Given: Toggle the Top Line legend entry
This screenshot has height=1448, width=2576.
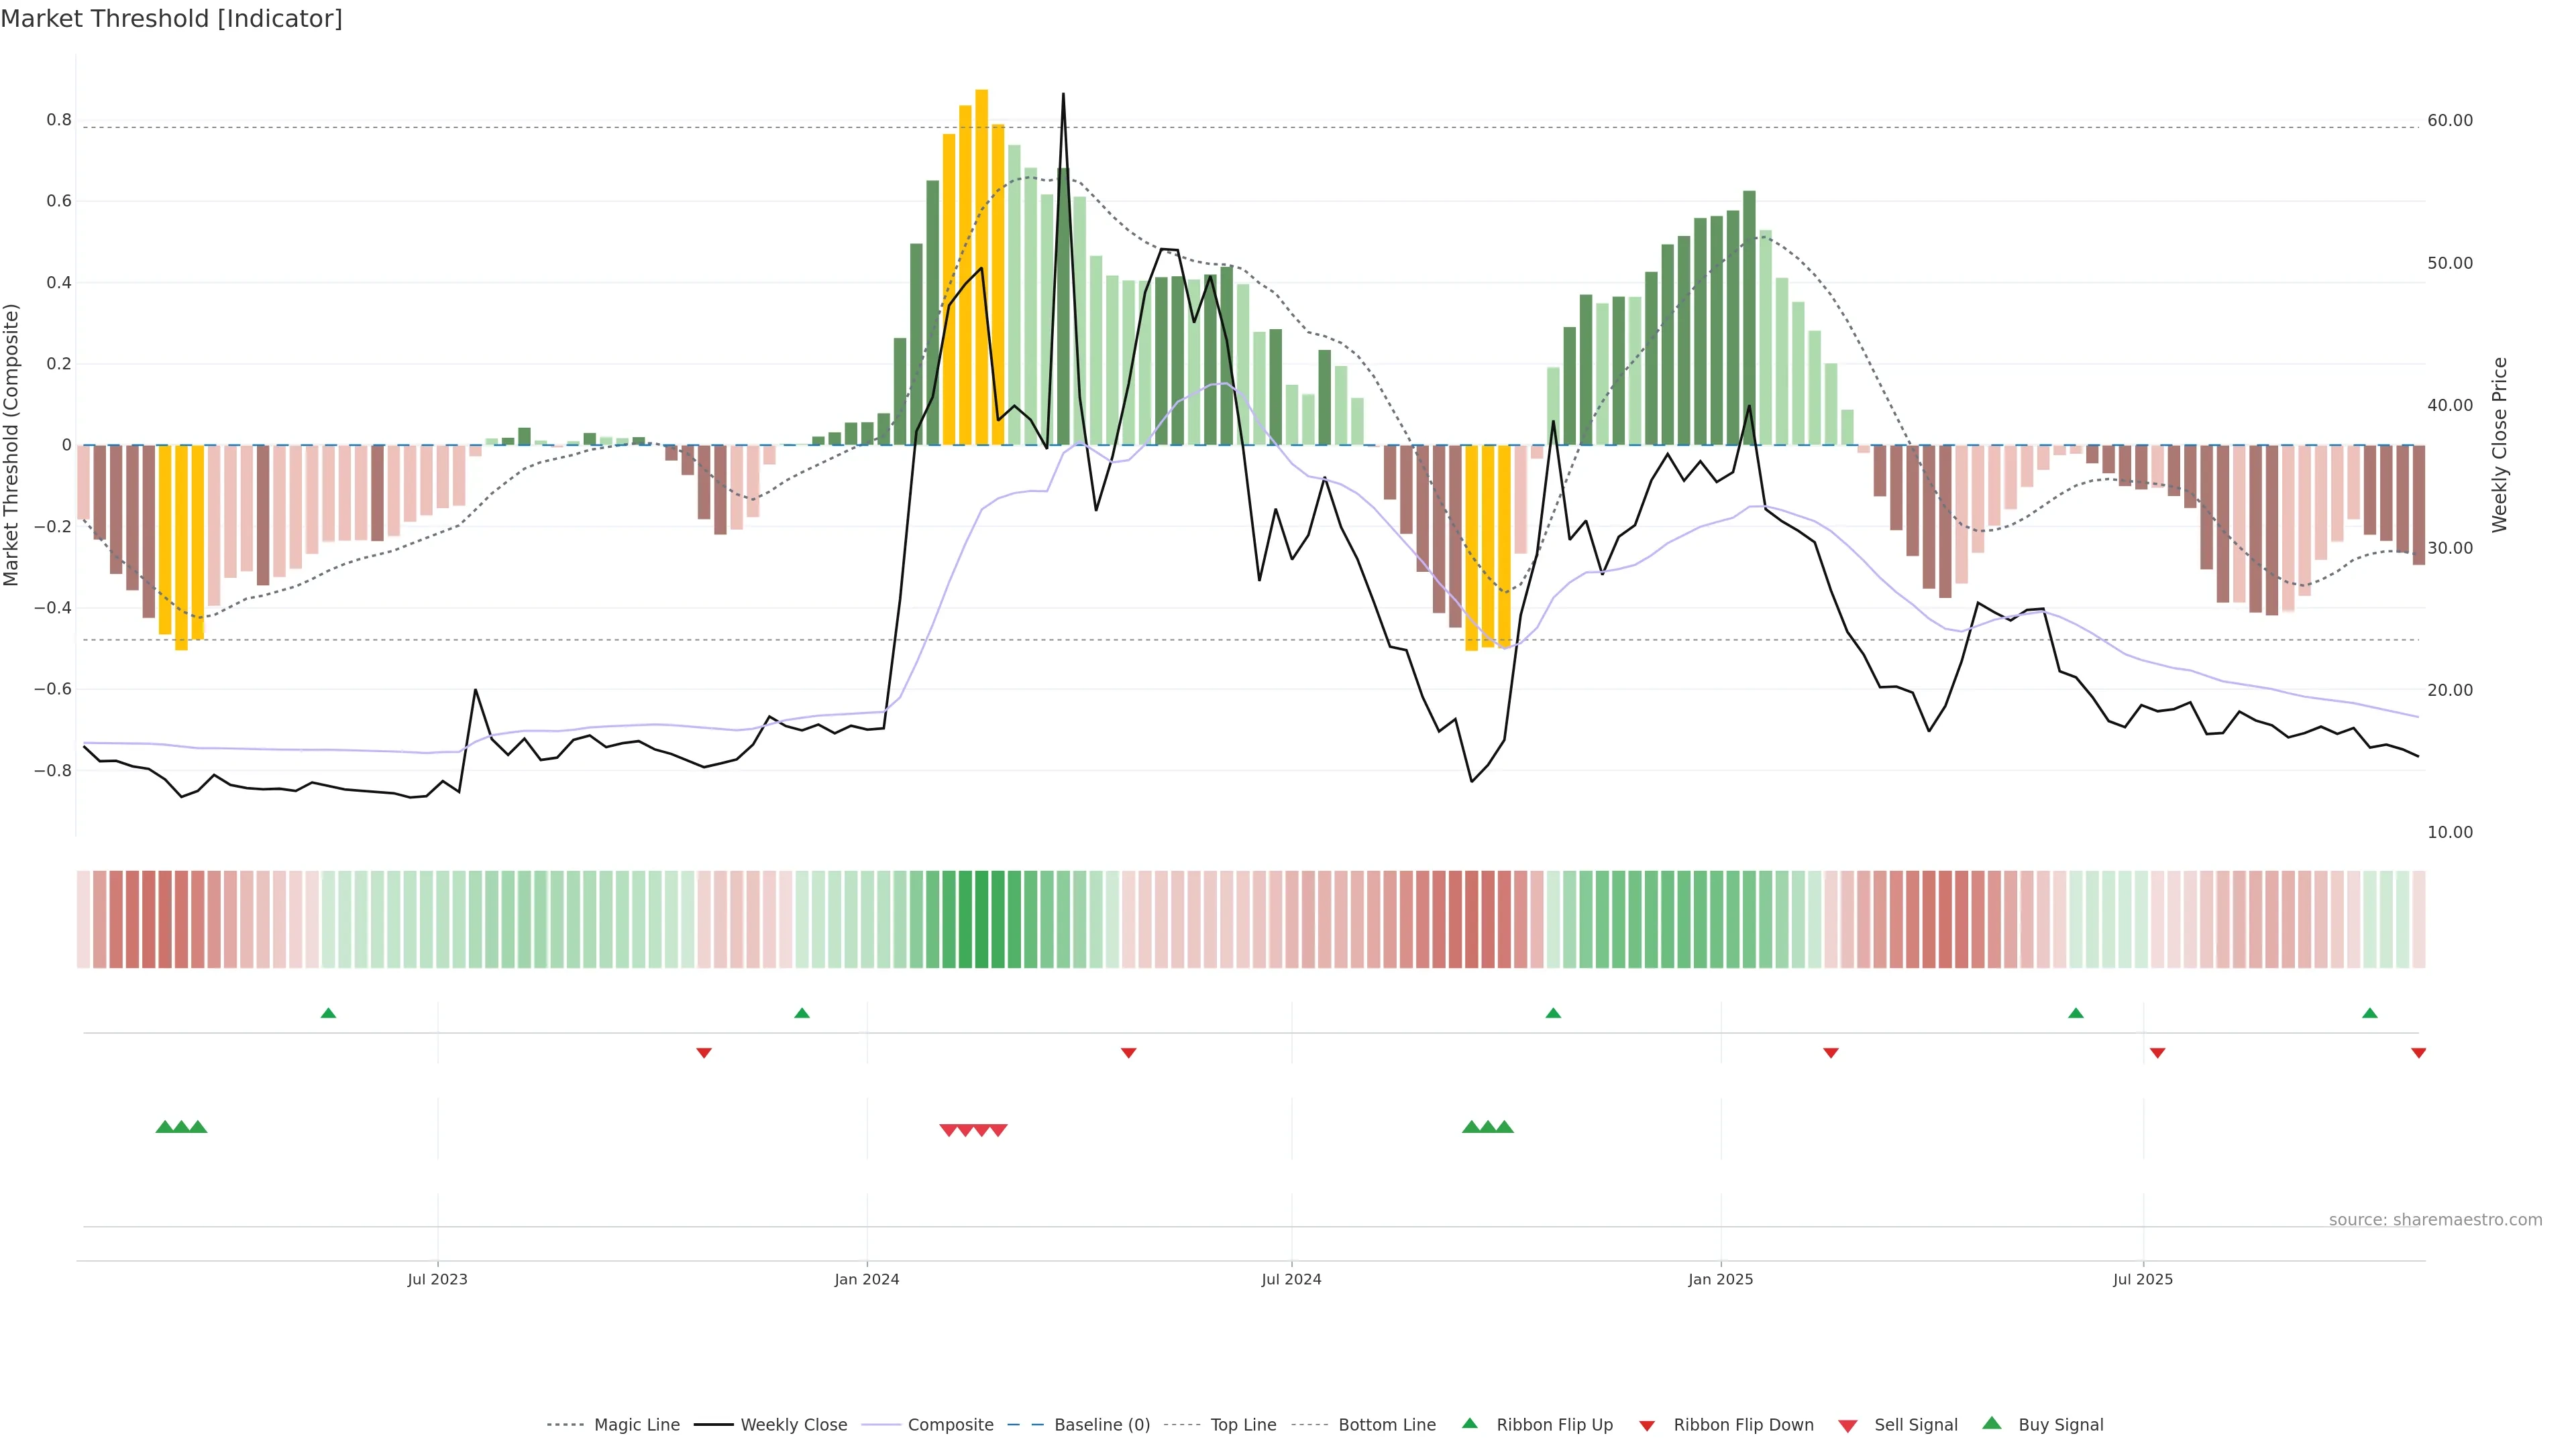Looking at the screenshot, I should click(1243, 1425).
